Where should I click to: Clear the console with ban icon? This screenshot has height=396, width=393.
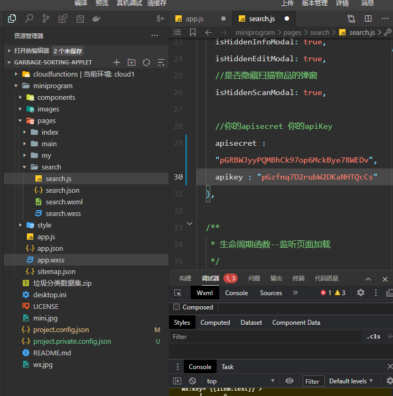coord(193,381)
